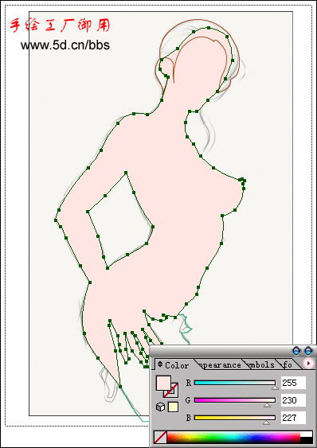Click the B value field showing 227
317x448 pixels.
293,418
